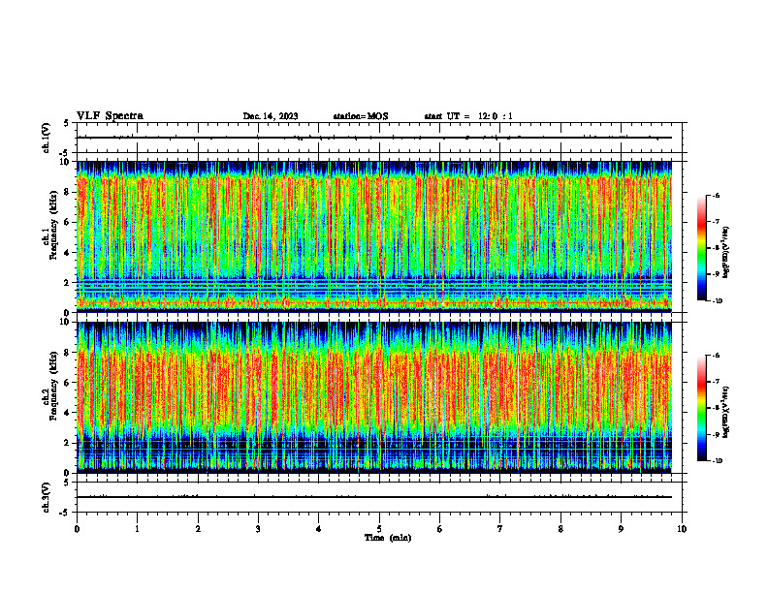Click time axis tick label "9"
Screen dimensions: 768x593
tap(621, 529)
